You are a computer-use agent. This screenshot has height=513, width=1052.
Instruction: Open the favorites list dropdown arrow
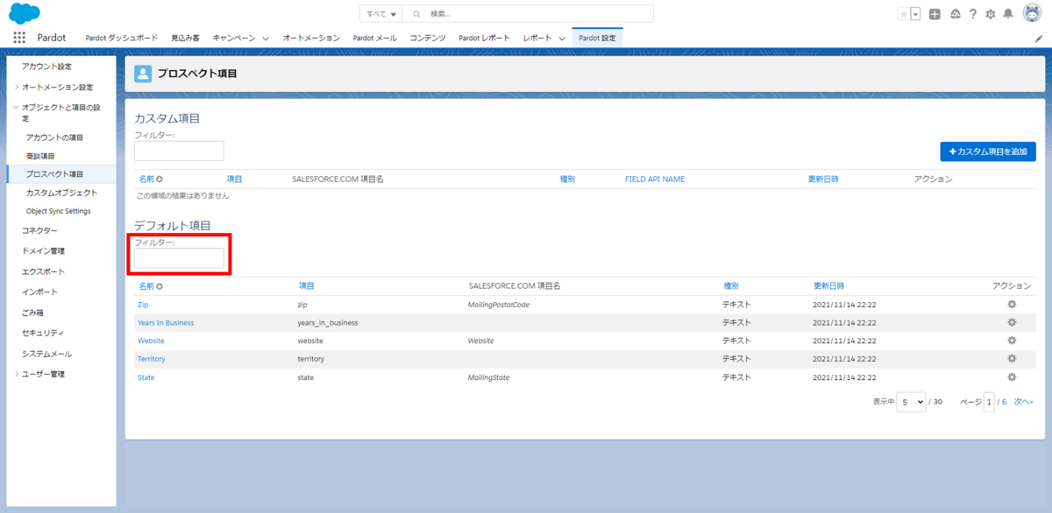tap(915, 14)
